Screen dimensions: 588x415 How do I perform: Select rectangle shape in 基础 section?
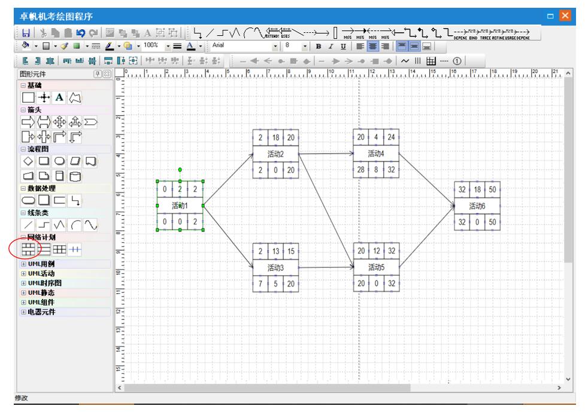(x=28, y=97)
